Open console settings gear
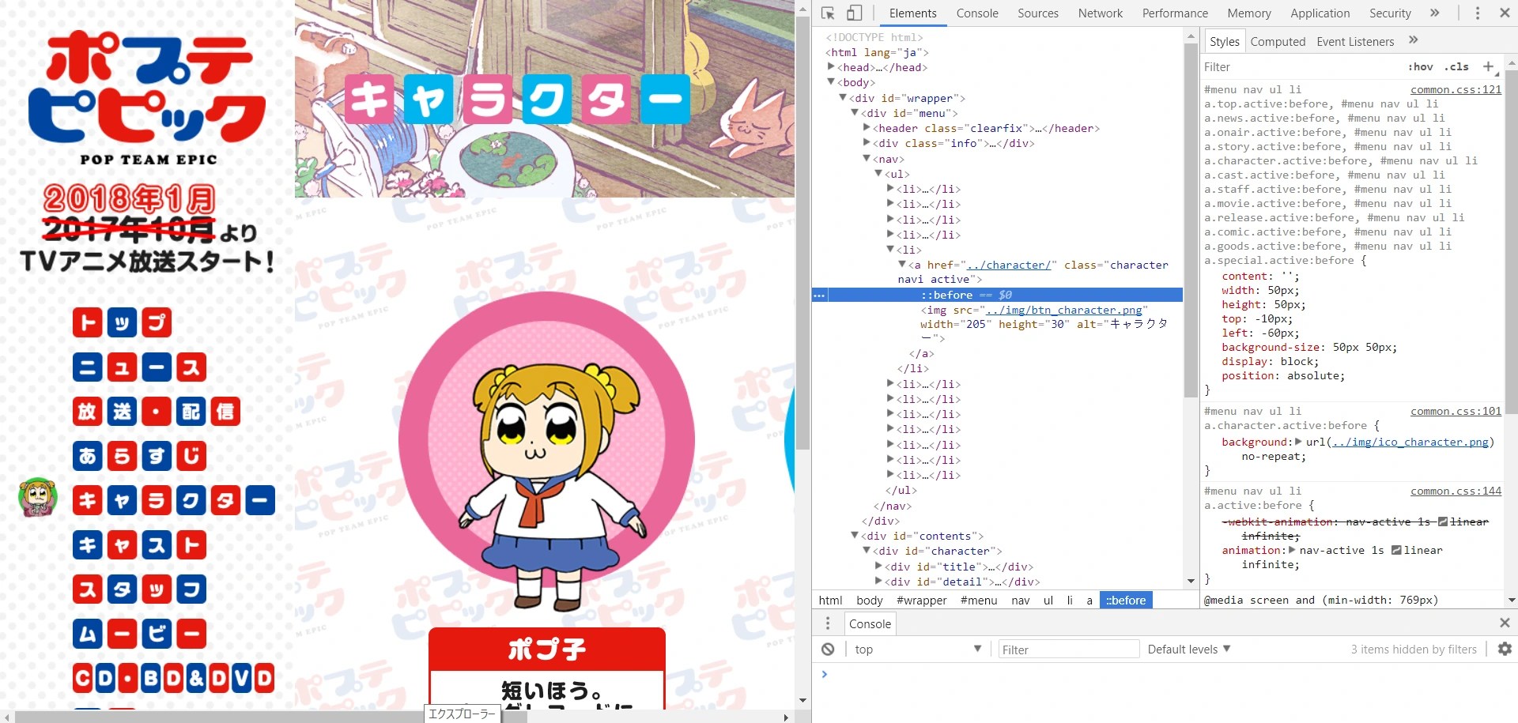This screenshot has width=1518, height=723. click(1505, 650)
